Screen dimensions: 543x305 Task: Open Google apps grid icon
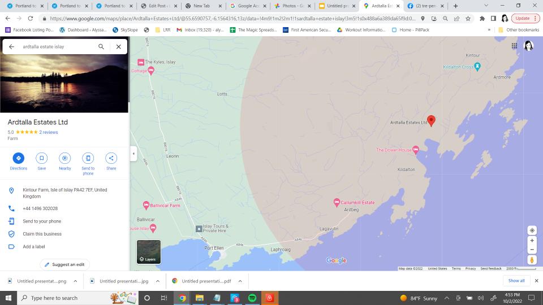514,46
